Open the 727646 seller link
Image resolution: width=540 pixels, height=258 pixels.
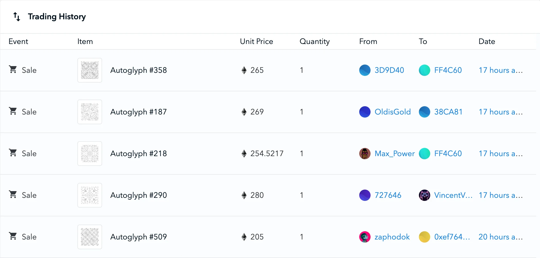point(388,195)
